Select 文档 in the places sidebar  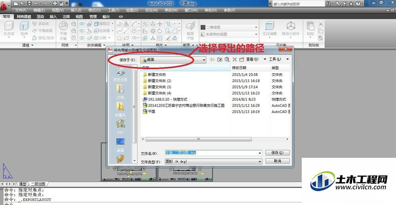coord(120,92)
